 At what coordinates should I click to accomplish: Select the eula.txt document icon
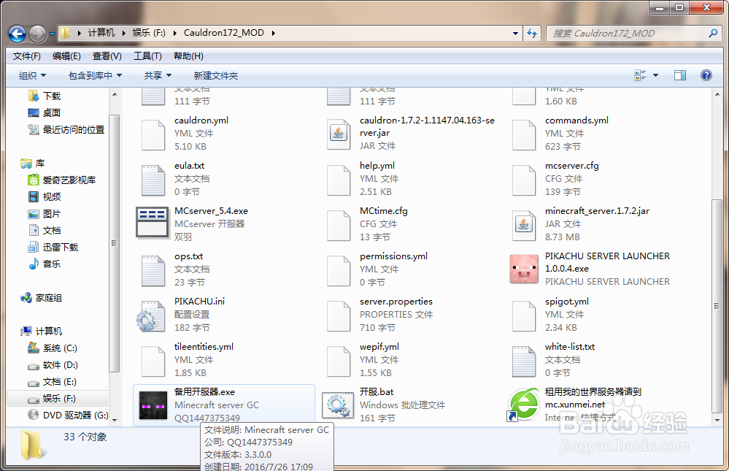pos(153,179)
